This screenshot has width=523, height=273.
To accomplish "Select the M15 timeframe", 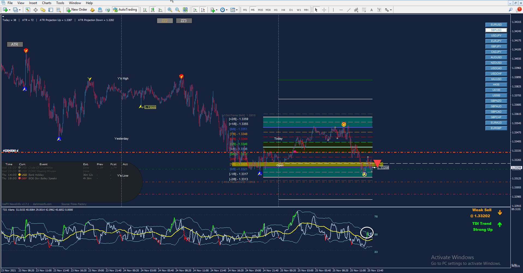I will pyautogui.click(x=260, y=10).
